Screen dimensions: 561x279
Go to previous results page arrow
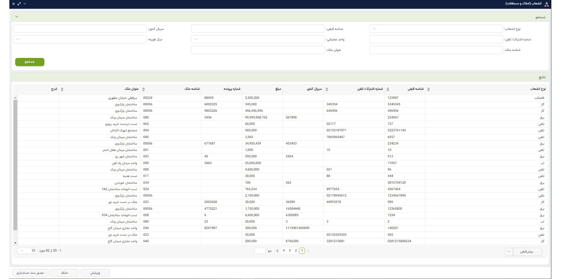click(x=308, y=251)
